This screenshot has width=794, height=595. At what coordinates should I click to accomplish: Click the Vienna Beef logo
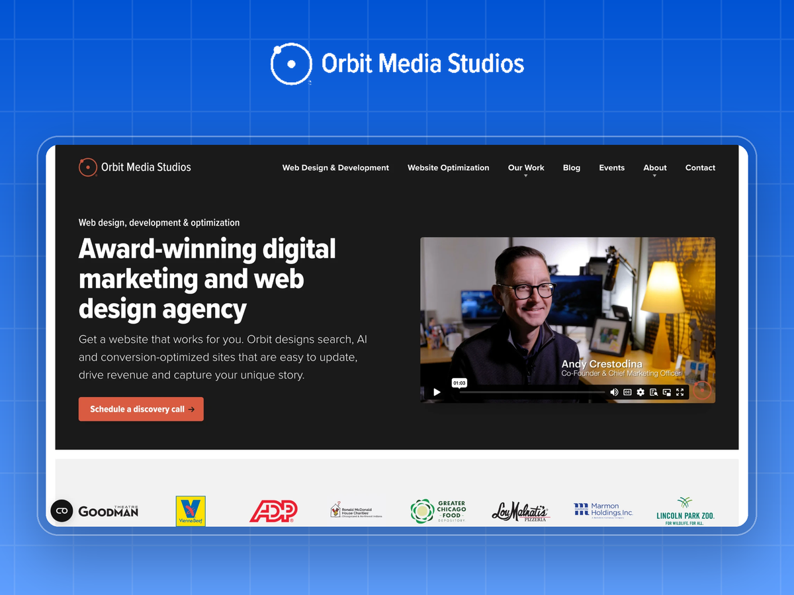coord(191,511)
